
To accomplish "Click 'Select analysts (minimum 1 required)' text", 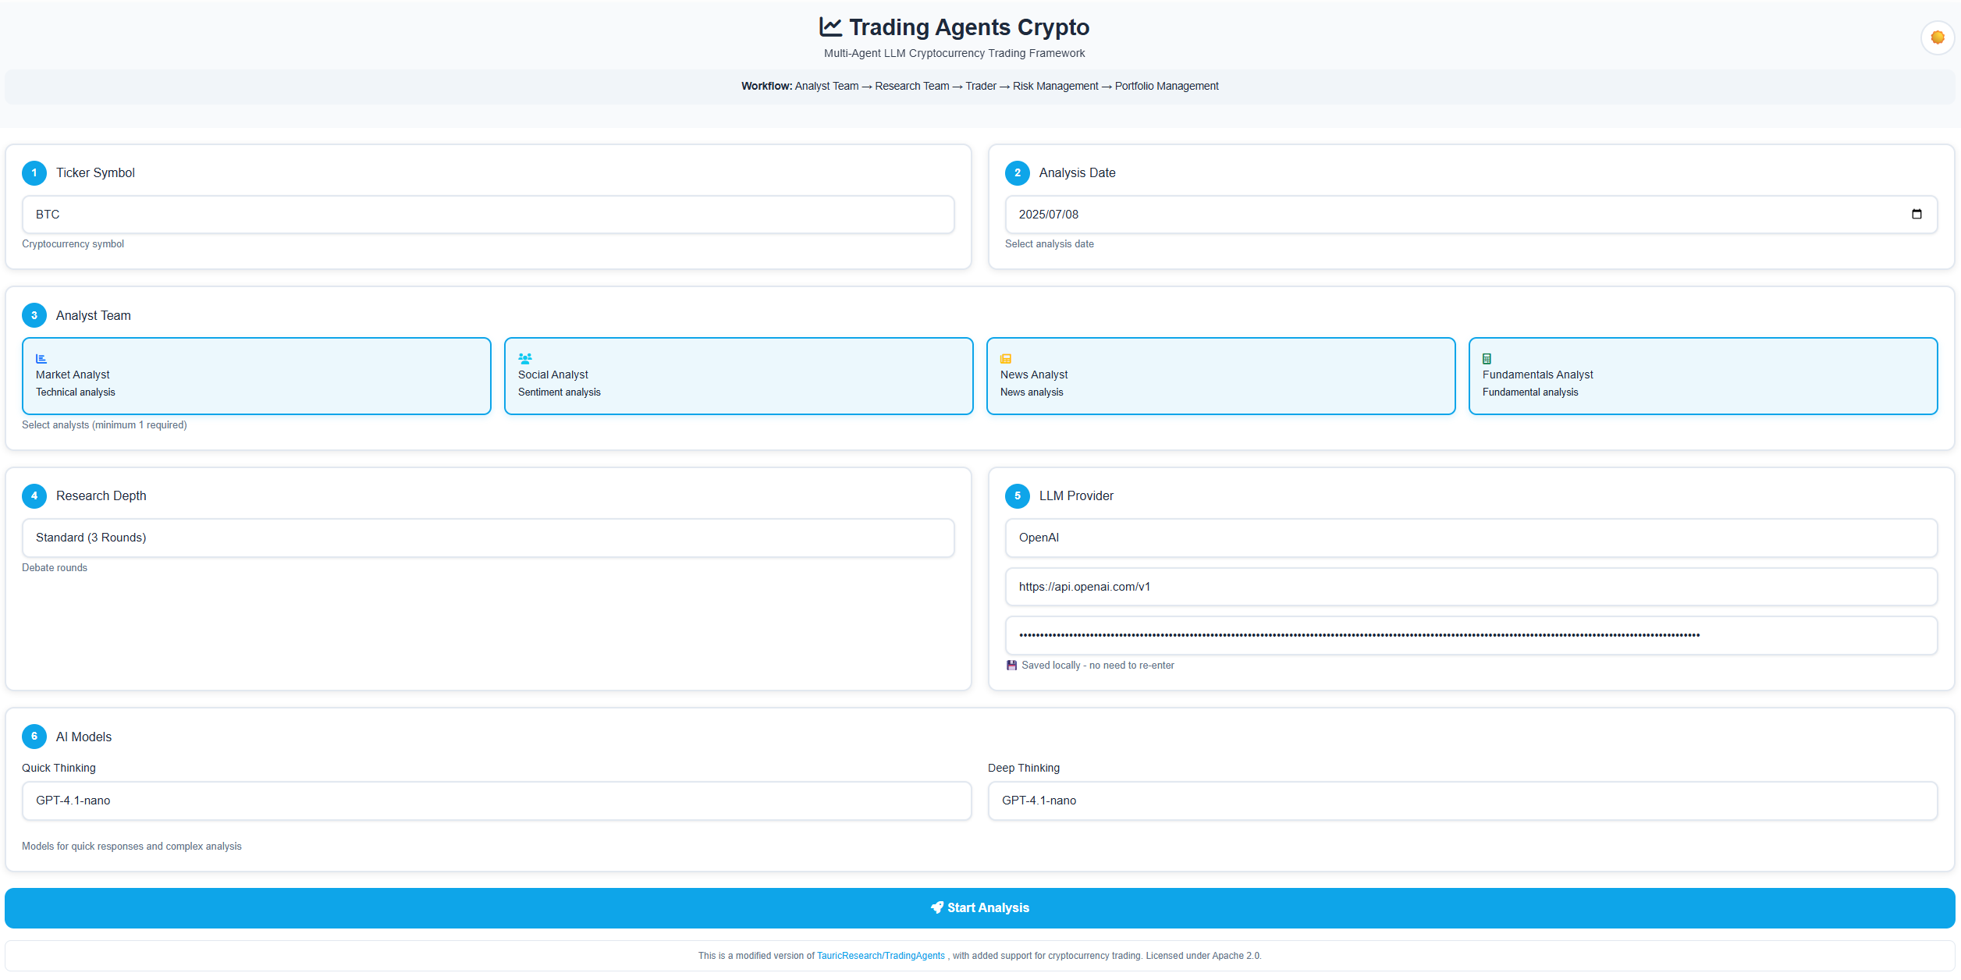I will pos(105,425).
